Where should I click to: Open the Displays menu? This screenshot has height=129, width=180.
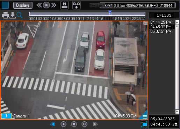tap(23, 5)
